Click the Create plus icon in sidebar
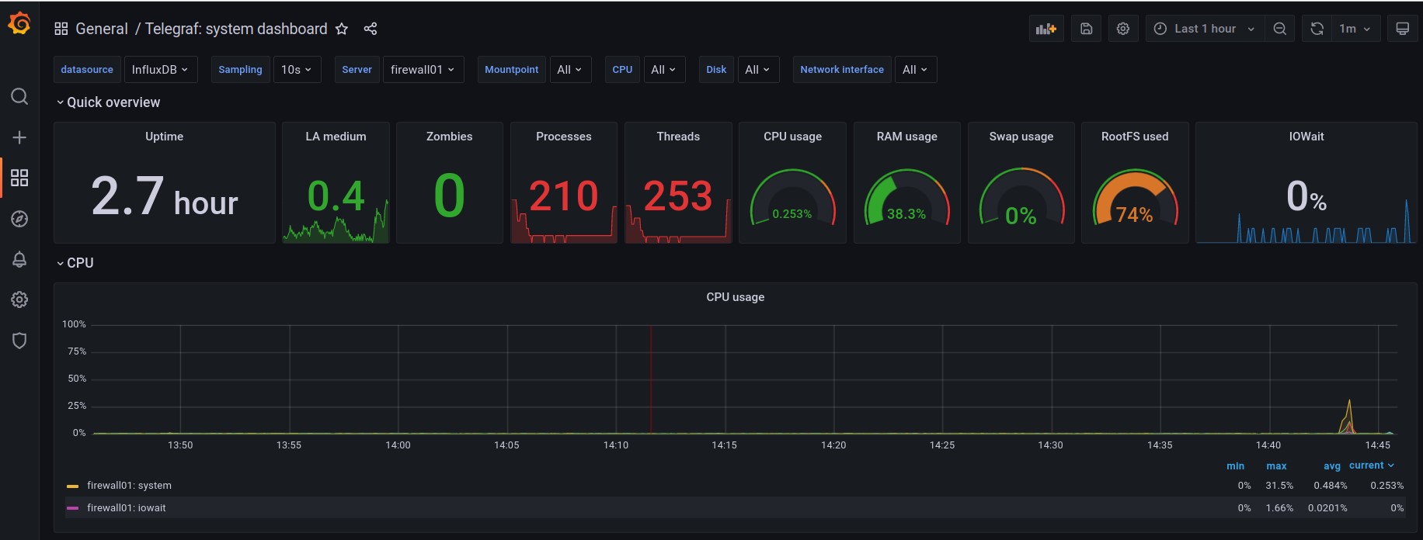The width and height of the screenshot is (1423, 540). [x=19, y=137]
